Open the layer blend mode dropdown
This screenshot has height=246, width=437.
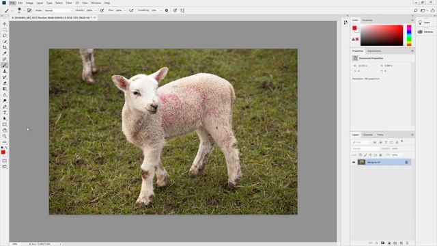click(366, 149)
